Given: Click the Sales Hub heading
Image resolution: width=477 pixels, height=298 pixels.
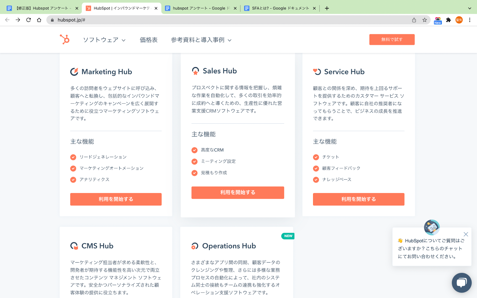Looking at the screenshot, I should (x=220, y=71).
